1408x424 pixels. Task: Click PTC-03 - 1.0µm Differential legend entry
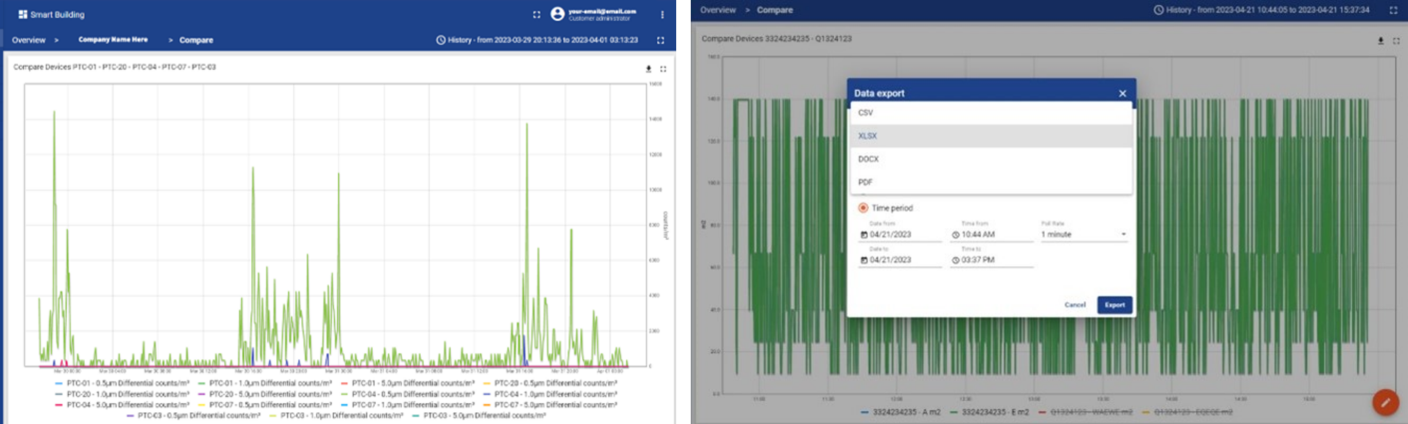coord(336,416)
